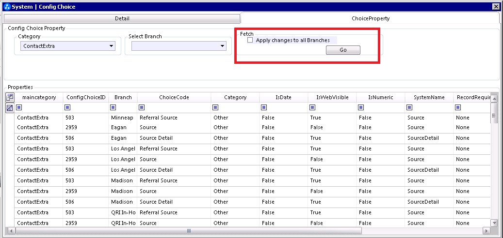This screenshot has width=503, height=238.
Task: Enable Apply changes to all Branches checkbox
Action: click(x=250, y=40)
